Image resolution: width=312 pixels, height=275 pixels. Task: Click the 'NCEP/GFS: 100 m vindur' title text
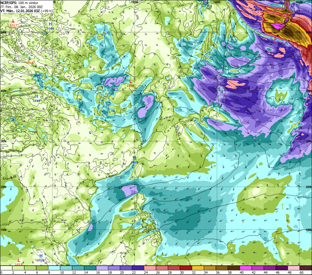pos(19,3)
